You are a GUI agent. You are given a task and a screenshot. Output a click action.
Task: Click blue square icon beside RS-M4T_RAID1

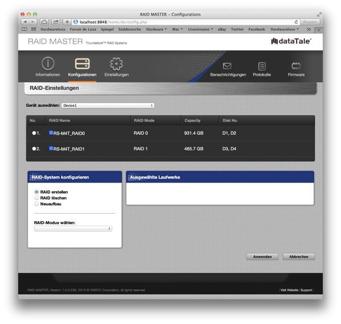point(51,148)
